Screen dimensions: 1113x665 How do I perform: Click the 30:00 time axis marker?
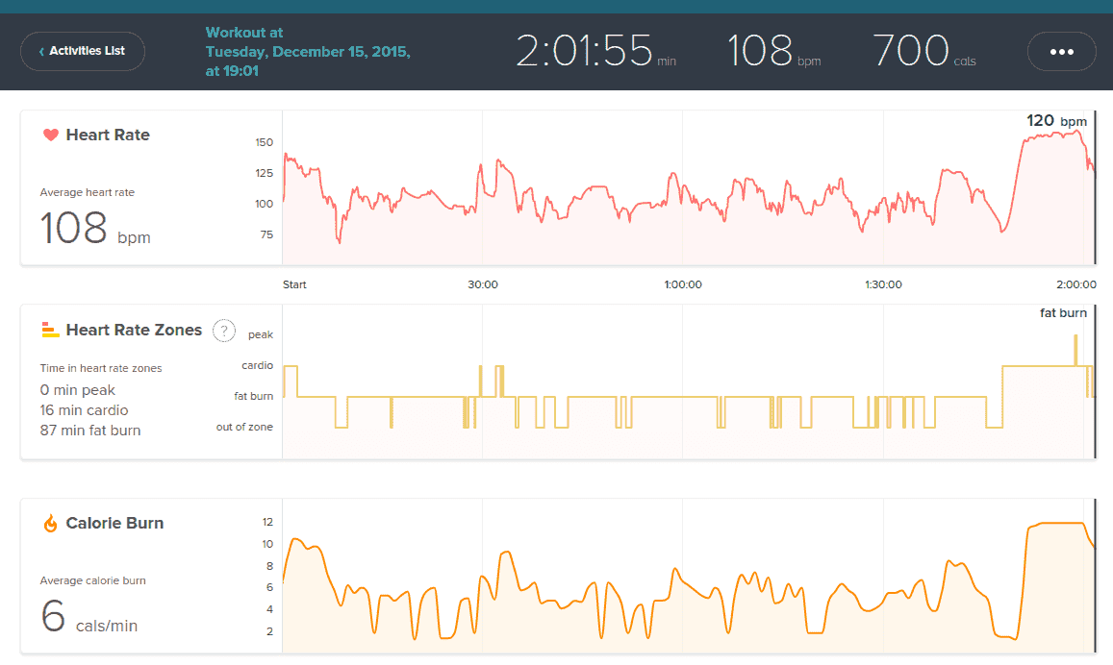pyautogui.click(x=482, y=284)
